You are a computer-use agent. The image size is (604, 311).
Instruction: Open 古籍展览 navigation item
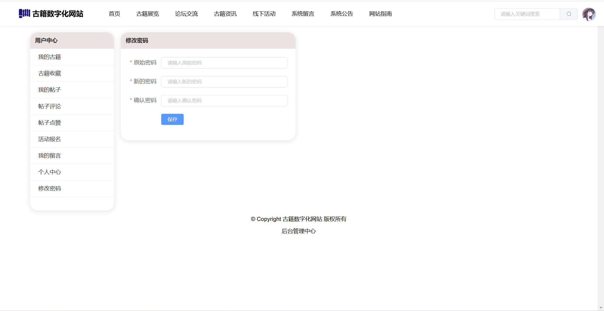tap(147, 14)
